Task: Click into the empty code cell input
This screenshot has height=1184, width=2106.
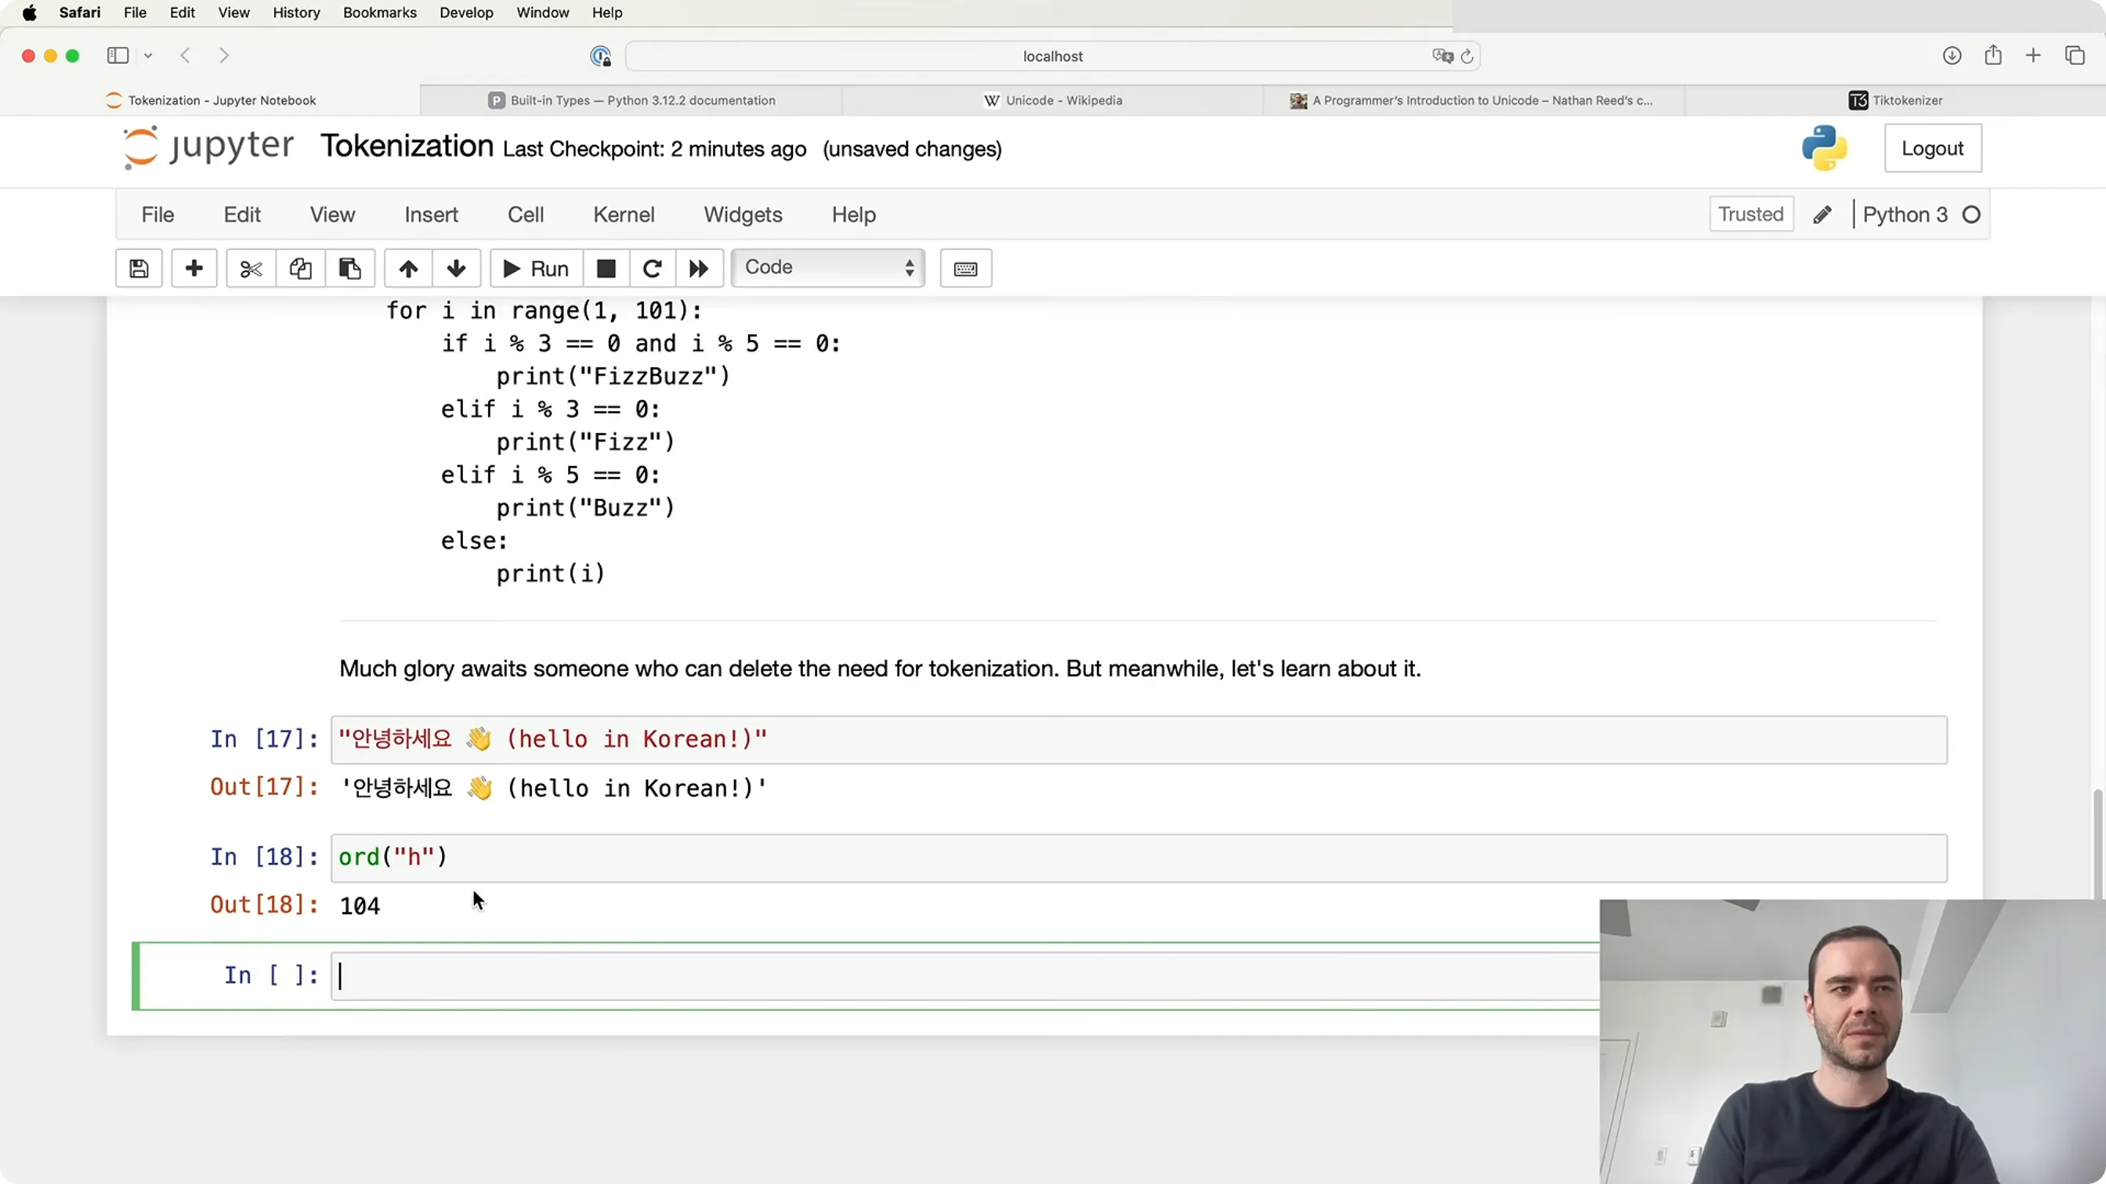Action: click(x=964, y=976)
